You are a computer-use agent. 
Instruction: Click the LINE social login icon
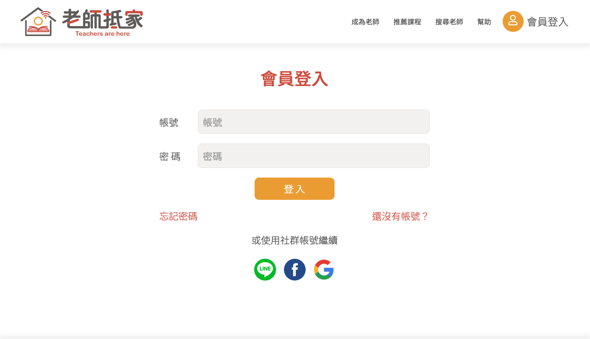point(265,270)
